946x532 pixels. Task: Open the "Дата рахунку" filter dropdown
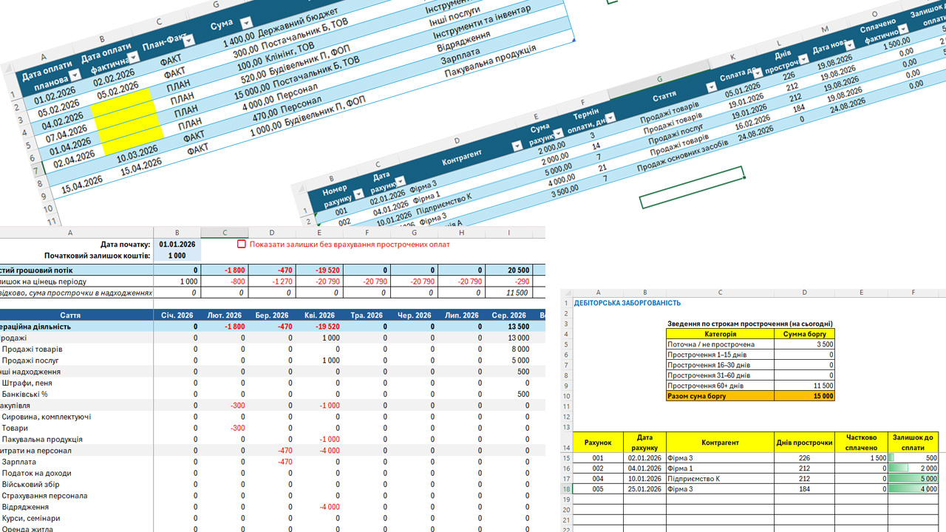point(401,182)
